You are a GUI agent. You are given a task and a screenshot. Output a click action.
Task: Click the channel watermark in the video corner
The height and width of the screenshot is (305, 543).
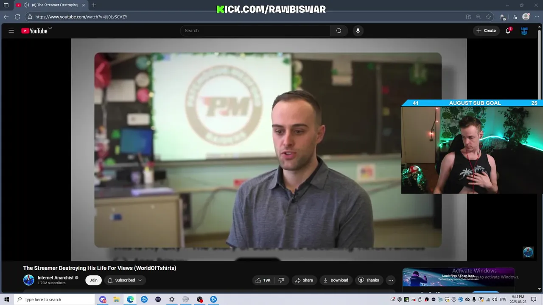pyautogui.click(x=528, y=252)
